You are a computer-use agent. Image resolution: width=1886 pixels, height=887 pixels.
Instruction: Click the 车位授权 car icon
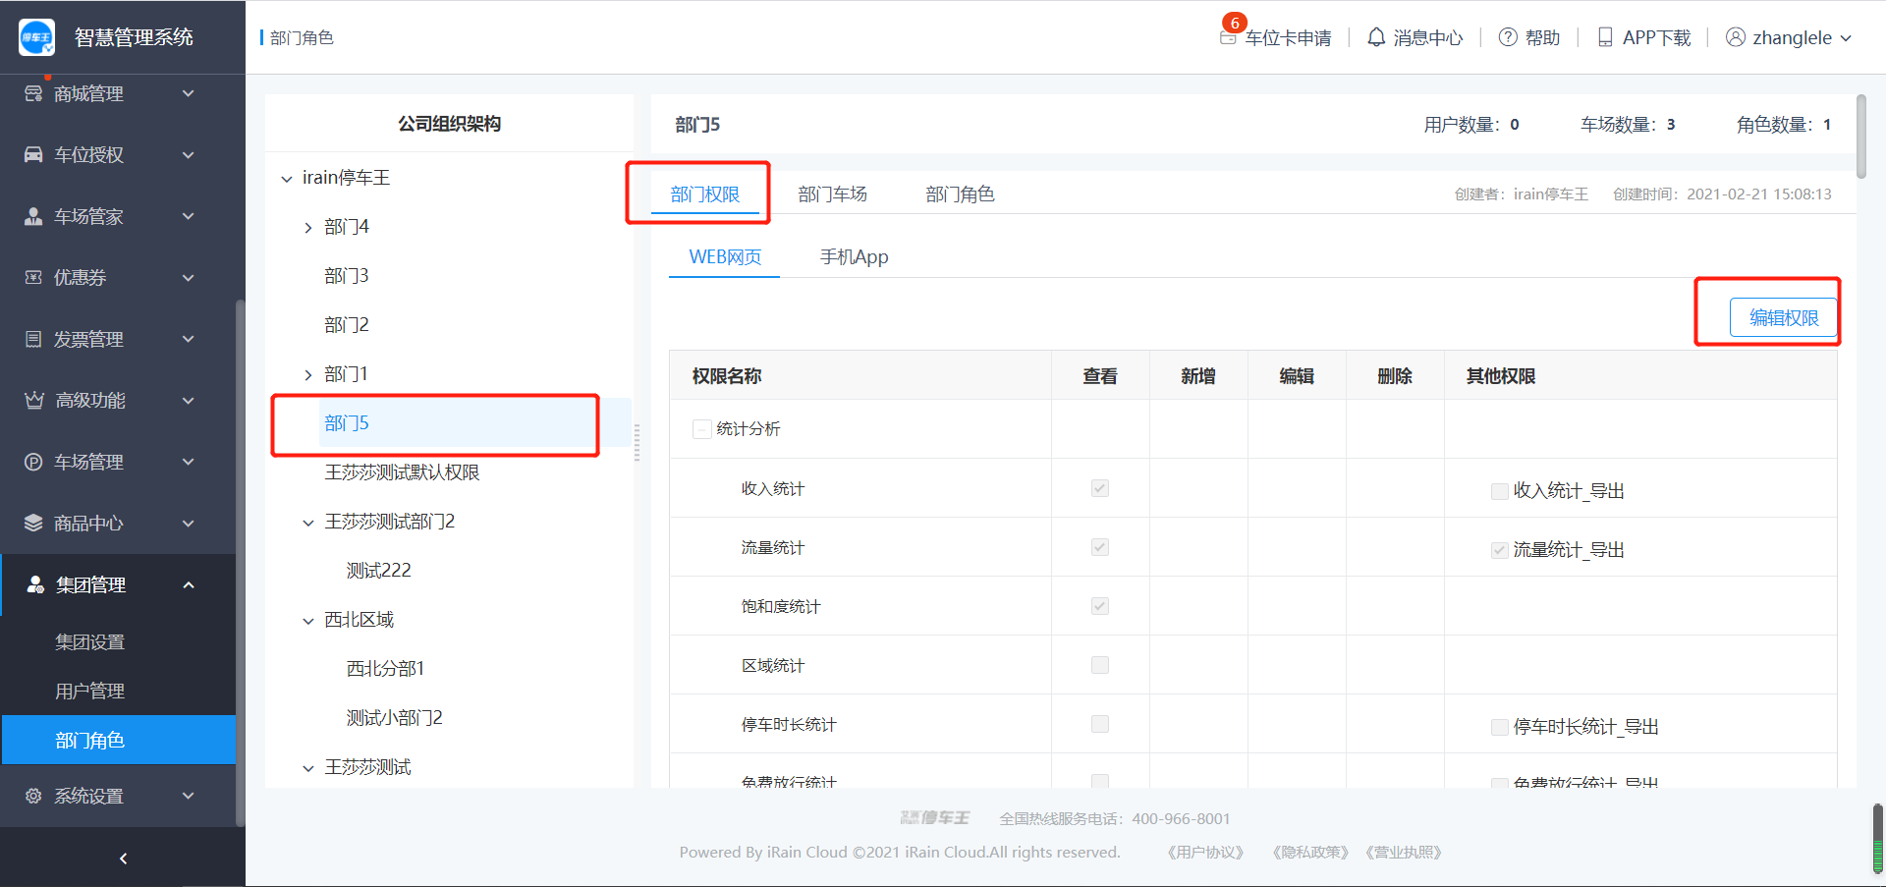pyautogui.click(x=33, y=154)
